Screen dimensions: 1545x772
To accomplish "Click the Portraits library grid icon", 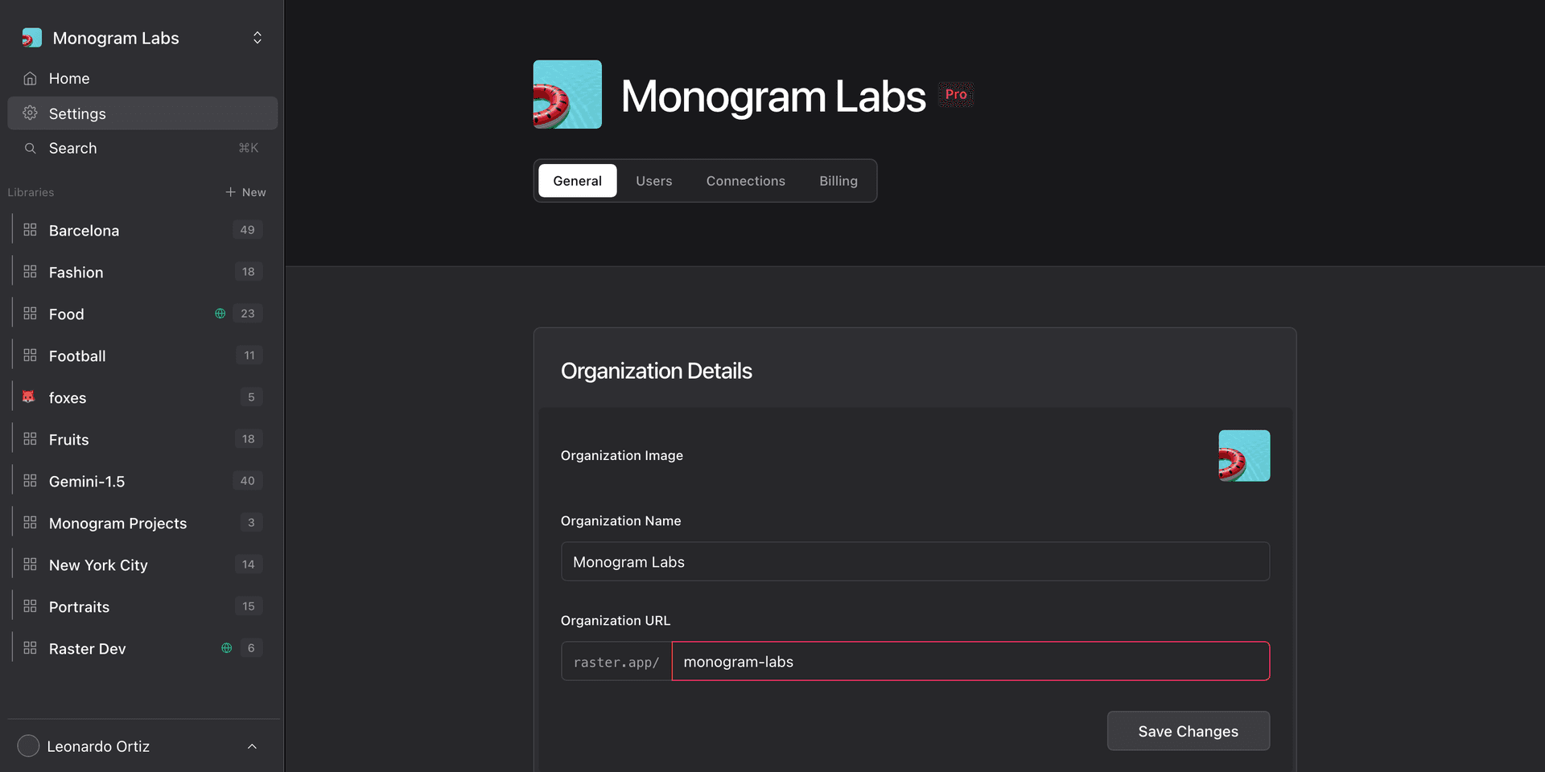I will pyautogui.click(x=30, y=606).
